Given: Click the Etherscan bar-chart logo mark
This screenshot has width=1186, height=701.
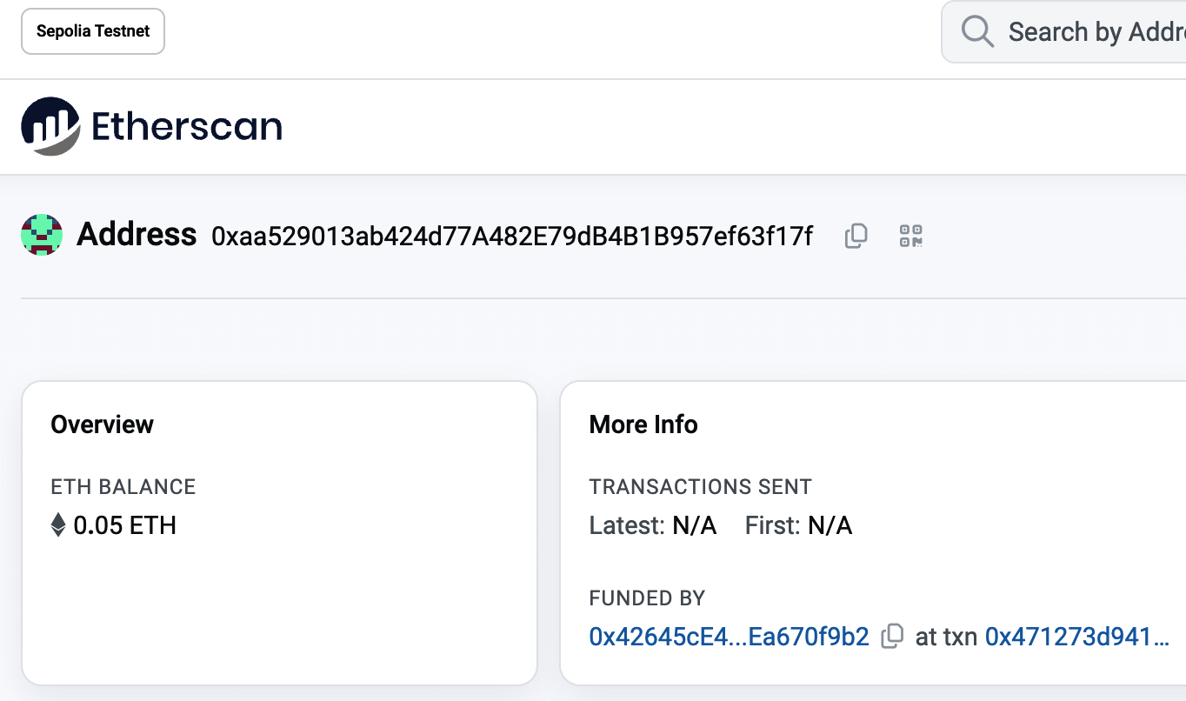Looking at the screenshot, I should tap(50, 126).
